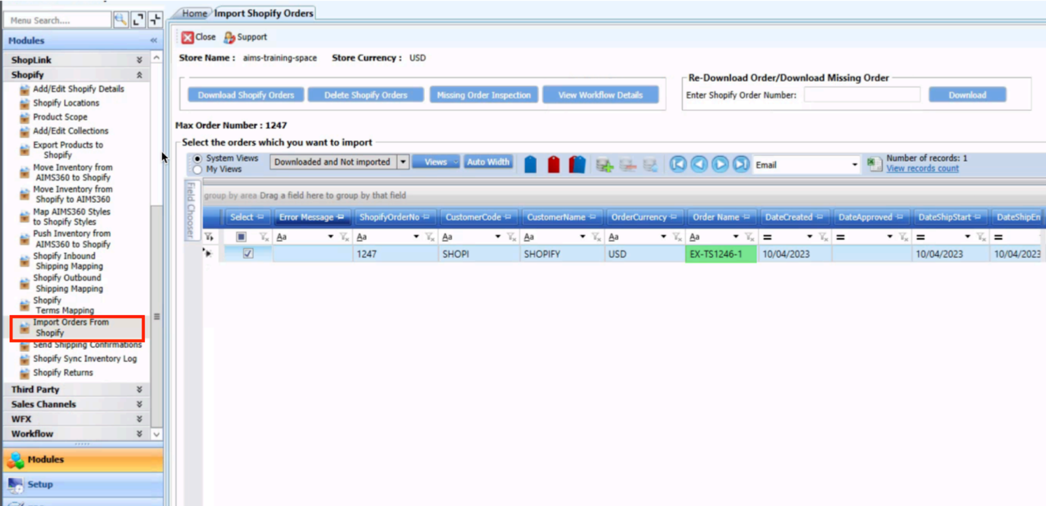Click the Excel export icon near record count
The height and width of the screenshot is (506, 1046).
pyautogui.click(x=874, y=164)
